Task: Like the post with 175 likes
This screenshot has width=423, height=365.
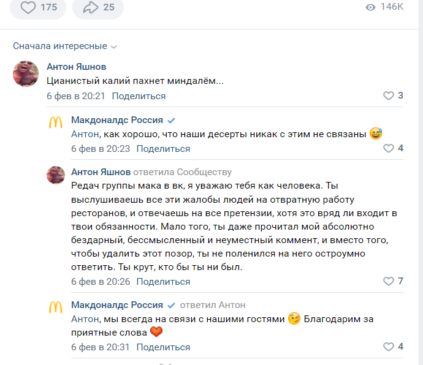Action: pos(39,7)
